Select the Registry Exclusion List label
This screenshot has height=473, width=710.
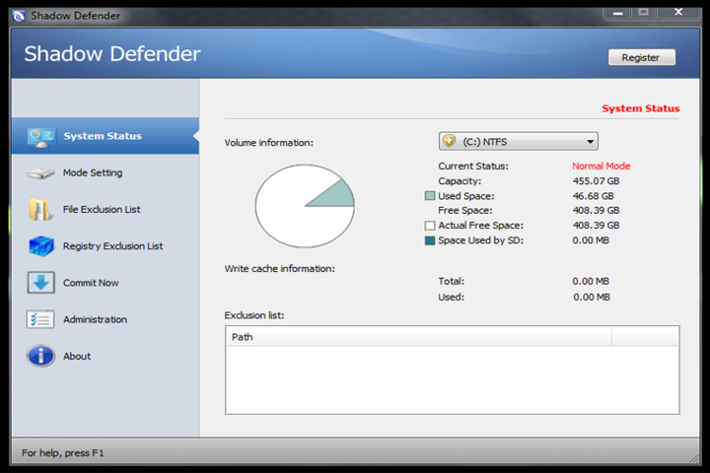pos(112,246)
